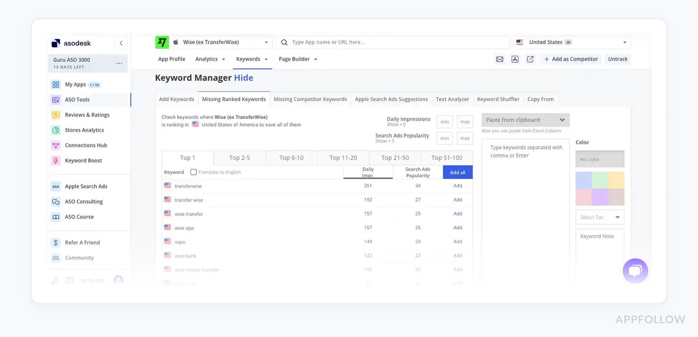Click the external link icon near Add as Competitor
The width and height of the screenshot is (698, 337).
529,59
